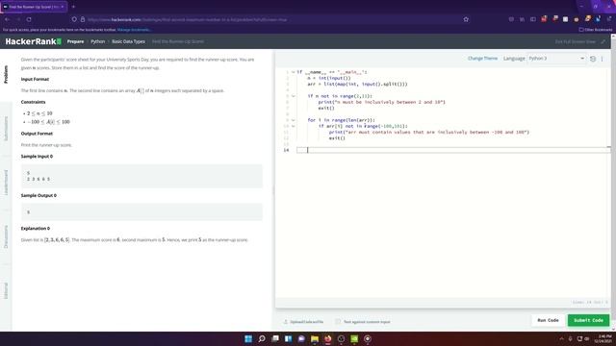Open Task View on the taskbar
This screenshot has width=616, height=346.
275,338
